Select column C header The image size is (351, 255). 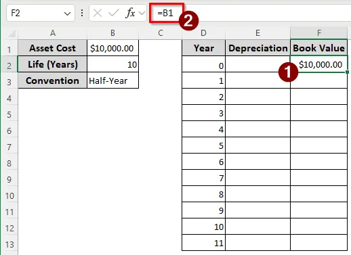(x=161, y=33)
